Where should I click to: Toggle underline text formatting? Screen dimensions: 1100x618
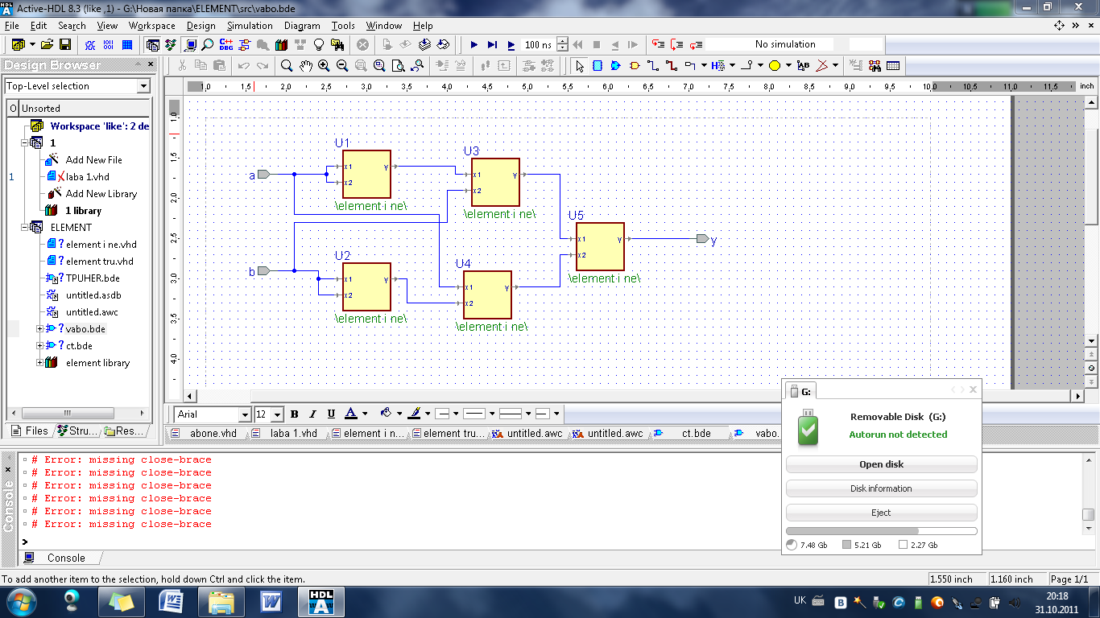coord(331,414)
